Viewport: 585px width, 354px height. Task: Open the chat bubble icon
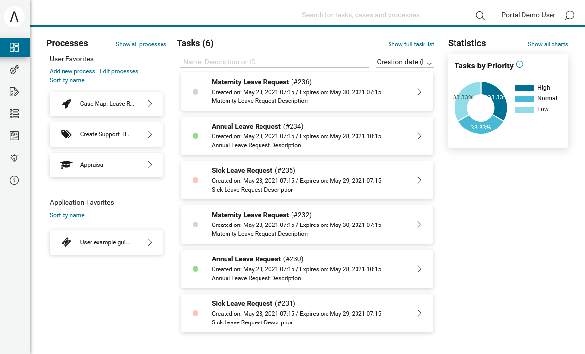[x=569, y=15]
